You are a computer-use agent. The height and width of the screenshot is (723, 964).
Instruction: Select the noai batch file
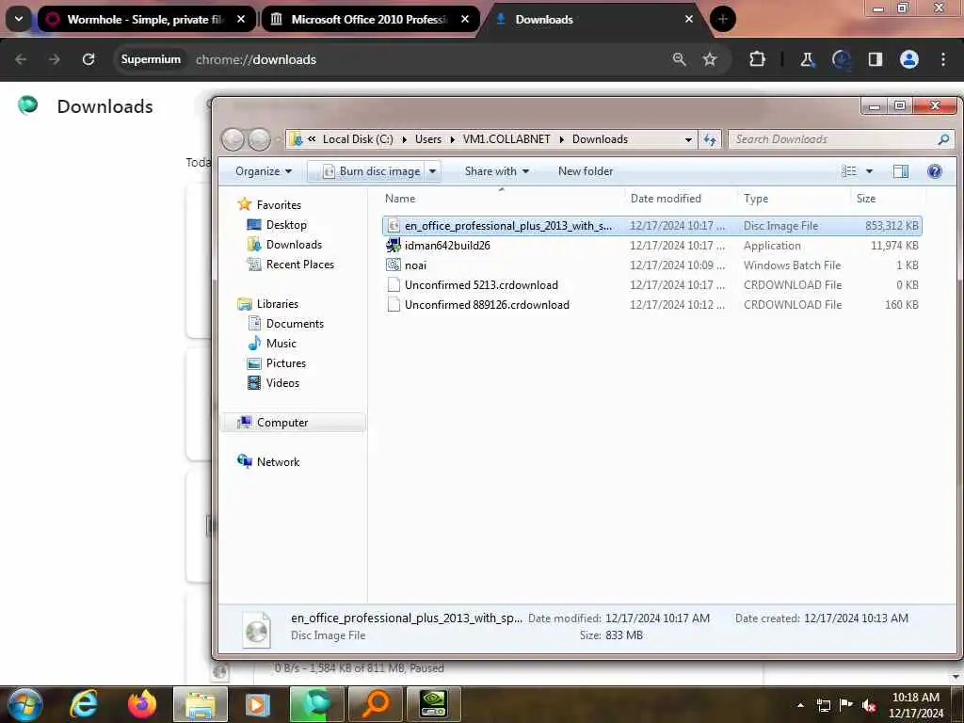coord(651,265)
